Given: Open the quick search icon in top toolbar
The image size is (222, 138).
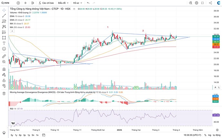Looking at the screenshot, I should 190,3.
